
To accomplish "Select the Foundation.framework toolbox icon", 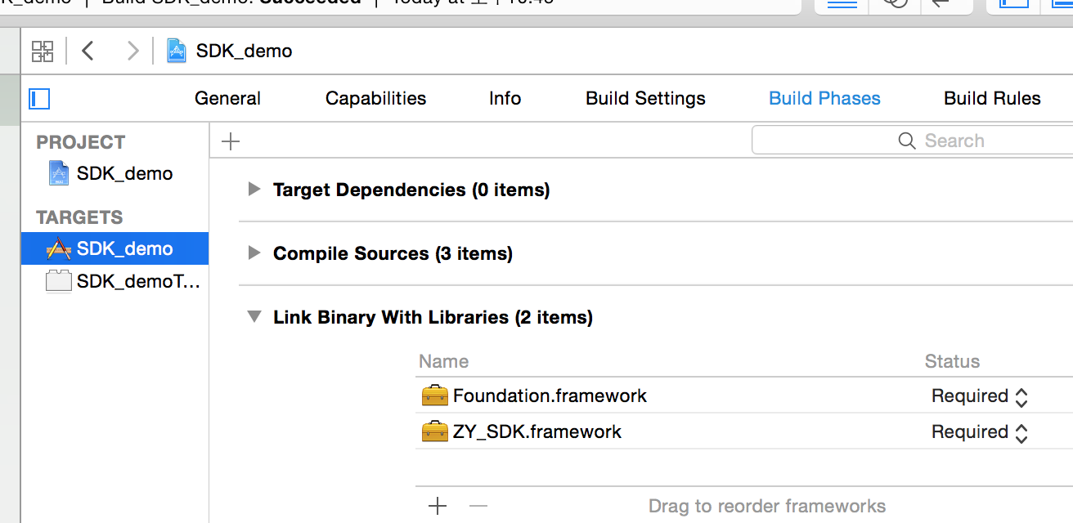I will [x=435, y=396].
